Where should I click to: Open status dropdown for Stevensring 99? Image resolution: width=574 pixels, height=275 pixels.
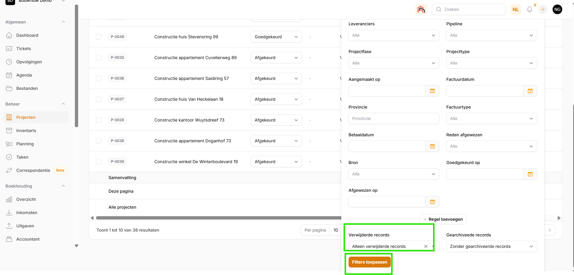click(276, 37)
